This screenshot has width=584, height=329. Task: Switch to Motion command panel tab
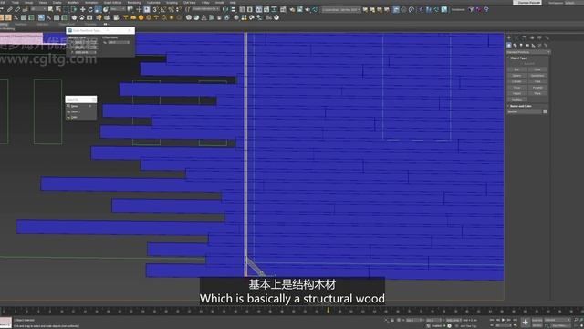pyautogui.click(x=532, y=37)
